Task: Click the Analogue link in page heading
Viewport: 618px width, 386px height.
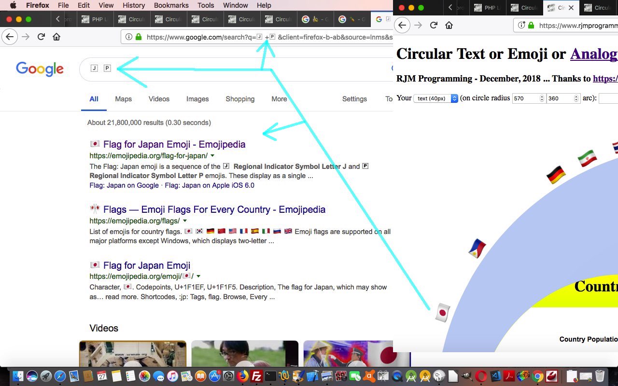Action: (x=594, y=54)
